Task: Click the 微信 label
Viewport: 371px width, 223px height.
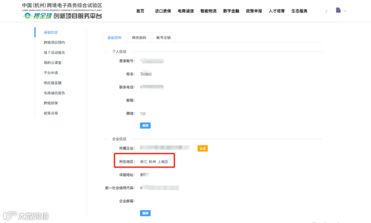Action: tap(131, 114)
